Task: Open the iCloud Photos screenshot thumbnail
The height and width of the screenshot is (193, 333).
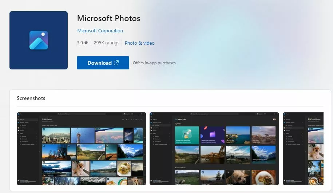Action: tap(303, 149)
